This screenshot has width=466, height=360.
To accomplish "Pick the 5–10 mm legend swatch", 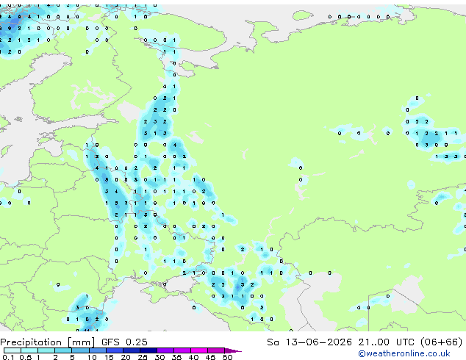I will (x=80, y=350).
